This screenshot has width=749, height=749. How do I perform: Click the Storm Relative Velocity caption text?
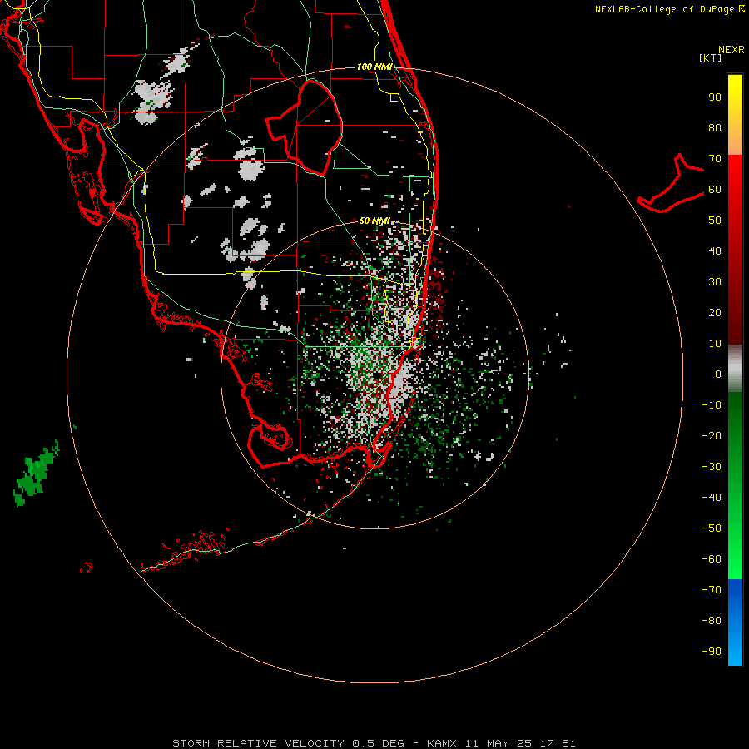[374, 743]
